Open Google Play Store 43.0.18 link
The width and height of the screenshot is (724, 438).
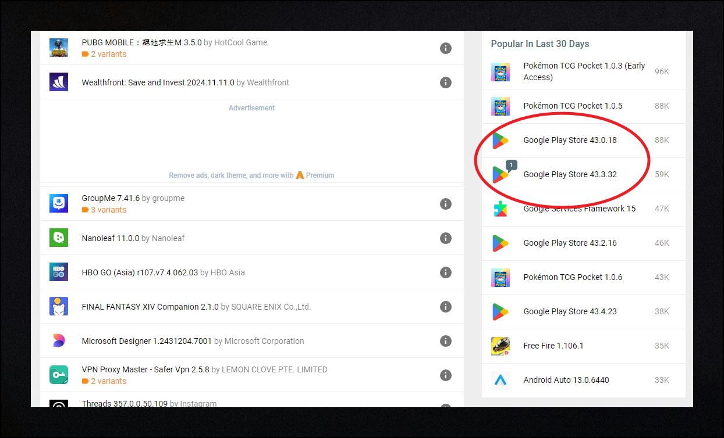(570, 140)
